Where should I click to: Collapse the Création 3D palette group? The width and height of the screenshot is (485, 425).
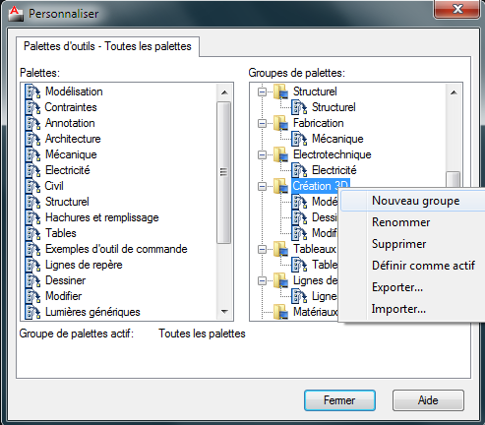tap(262, 186)
